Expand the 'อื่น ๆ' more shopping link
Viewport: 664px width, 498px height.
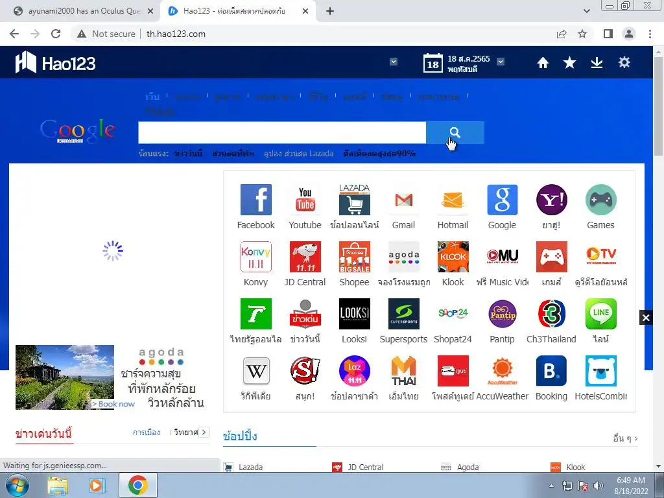coord(626,438)
